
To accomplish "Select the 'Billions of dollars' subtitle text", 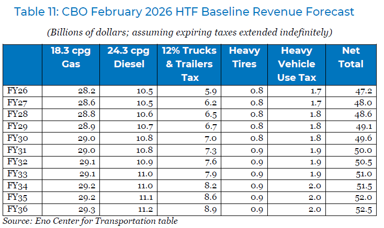I will (190, 32).
